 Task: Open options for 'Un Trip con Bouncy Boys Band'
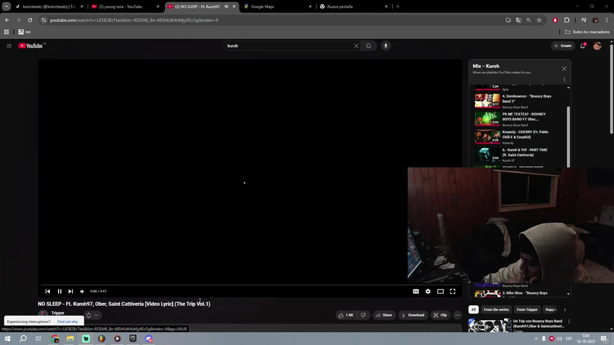(x=569, y=322)
